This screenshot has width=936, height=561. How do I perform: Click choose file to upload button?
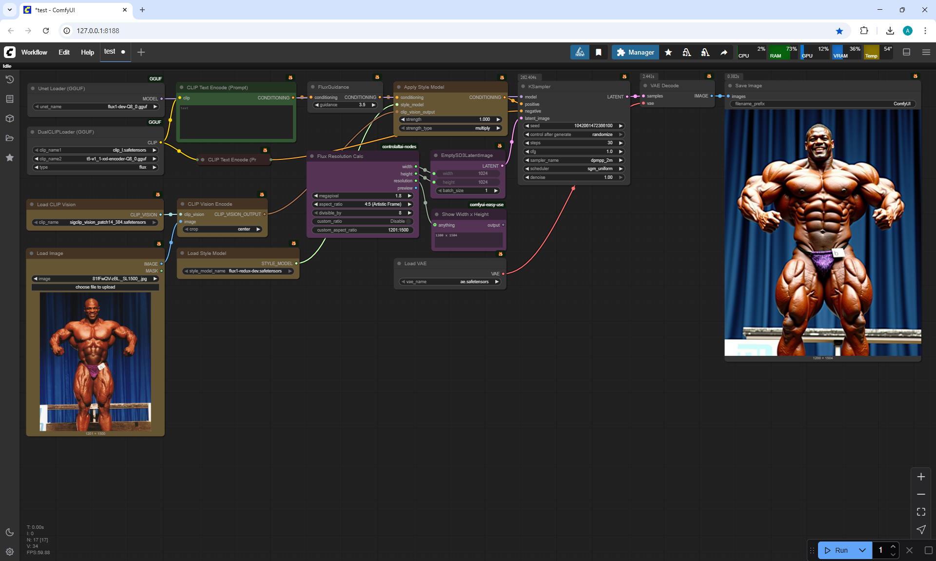coord(96,287)
